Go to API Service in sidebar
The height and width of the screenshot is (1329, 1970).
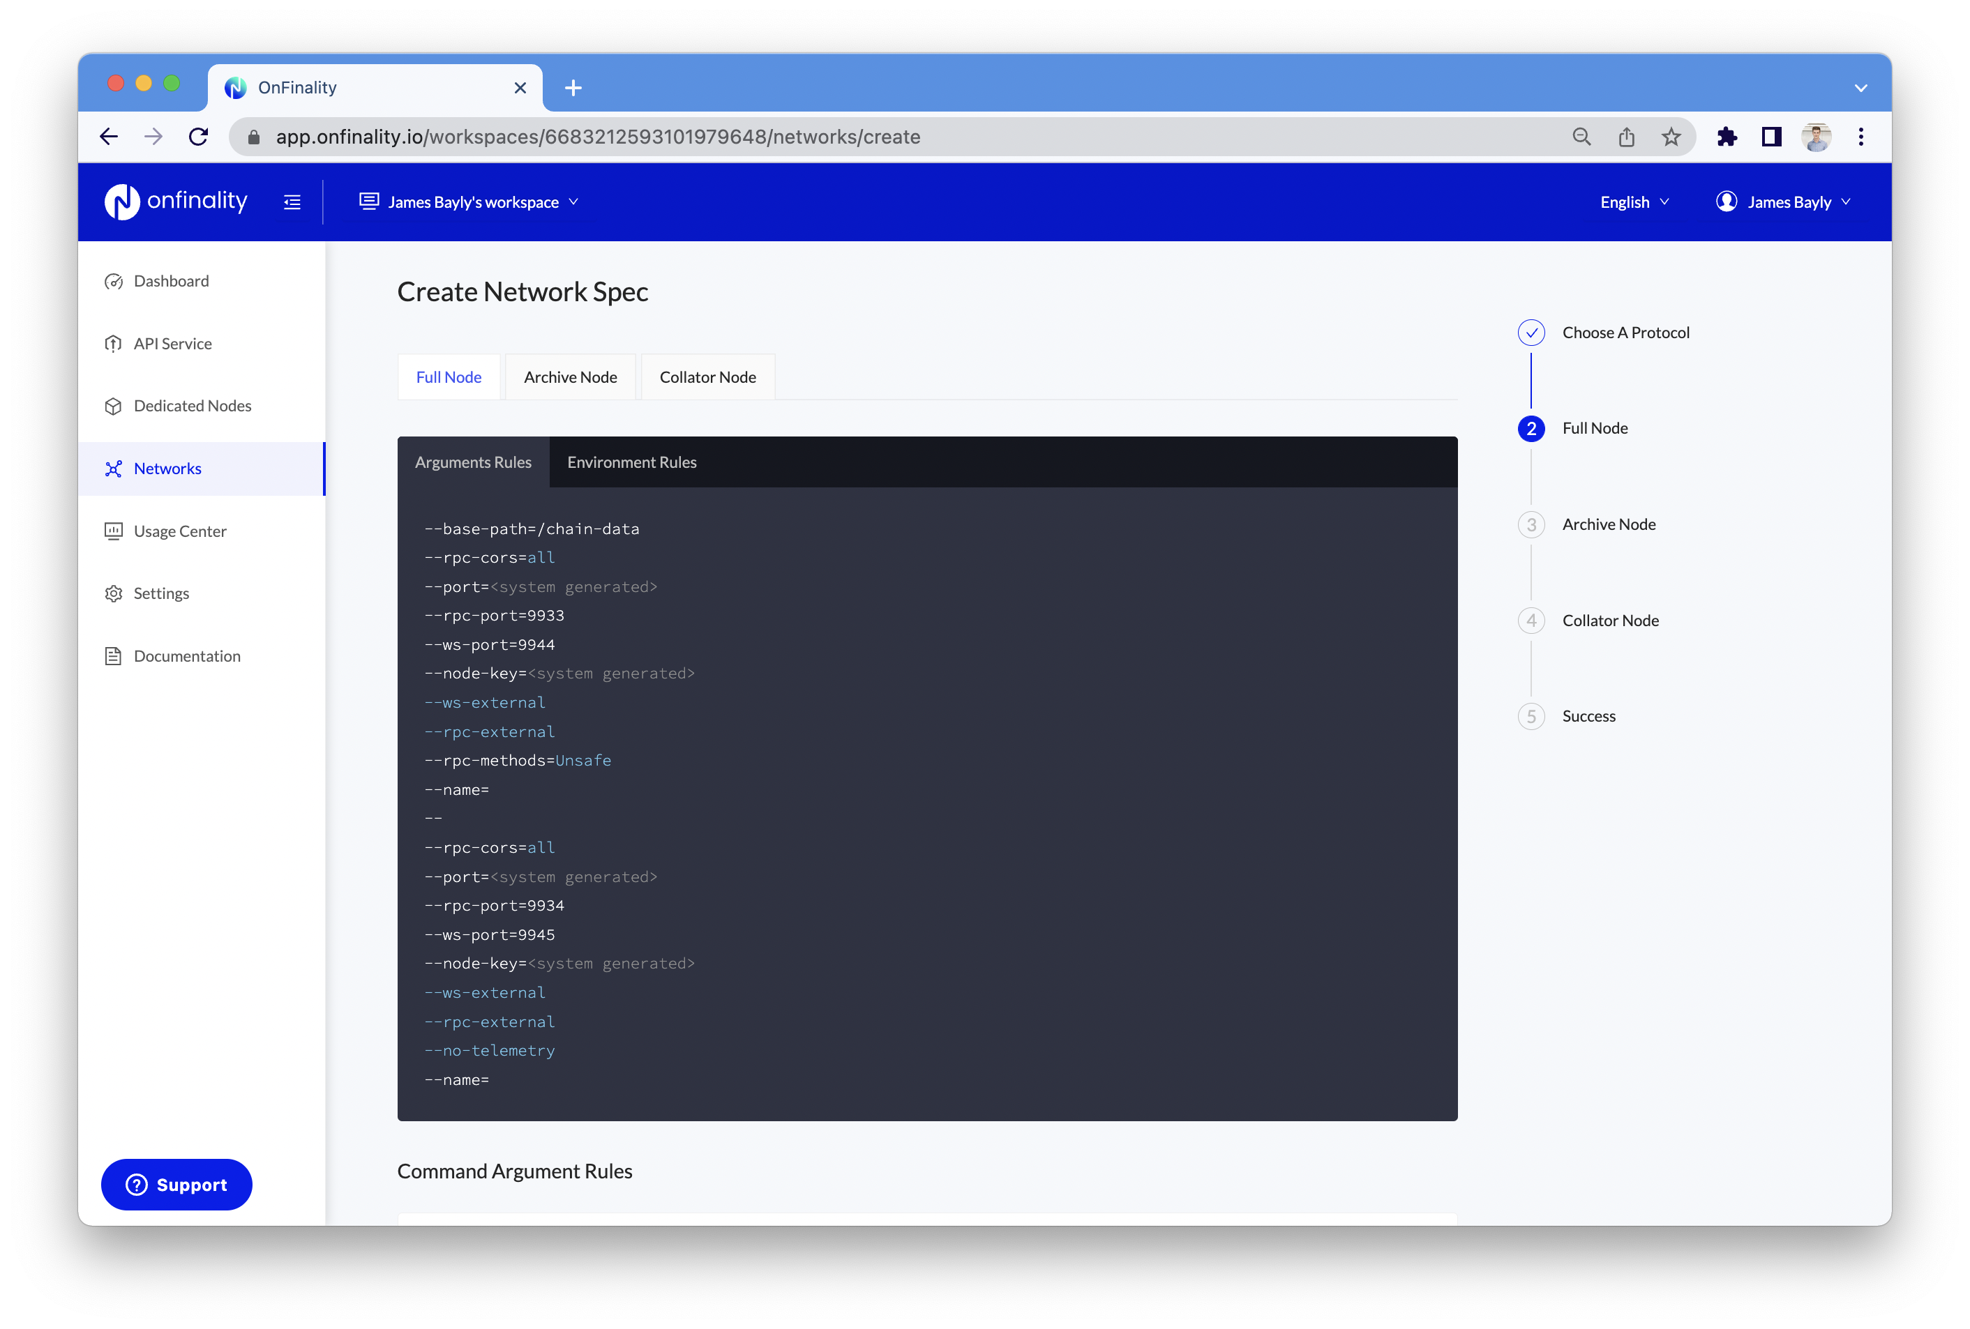coord(172,344)
